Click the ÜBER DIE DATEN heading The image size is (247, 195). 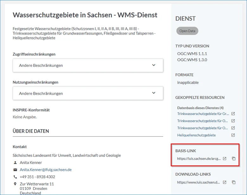pyautogui.click(x=31, y=131)
